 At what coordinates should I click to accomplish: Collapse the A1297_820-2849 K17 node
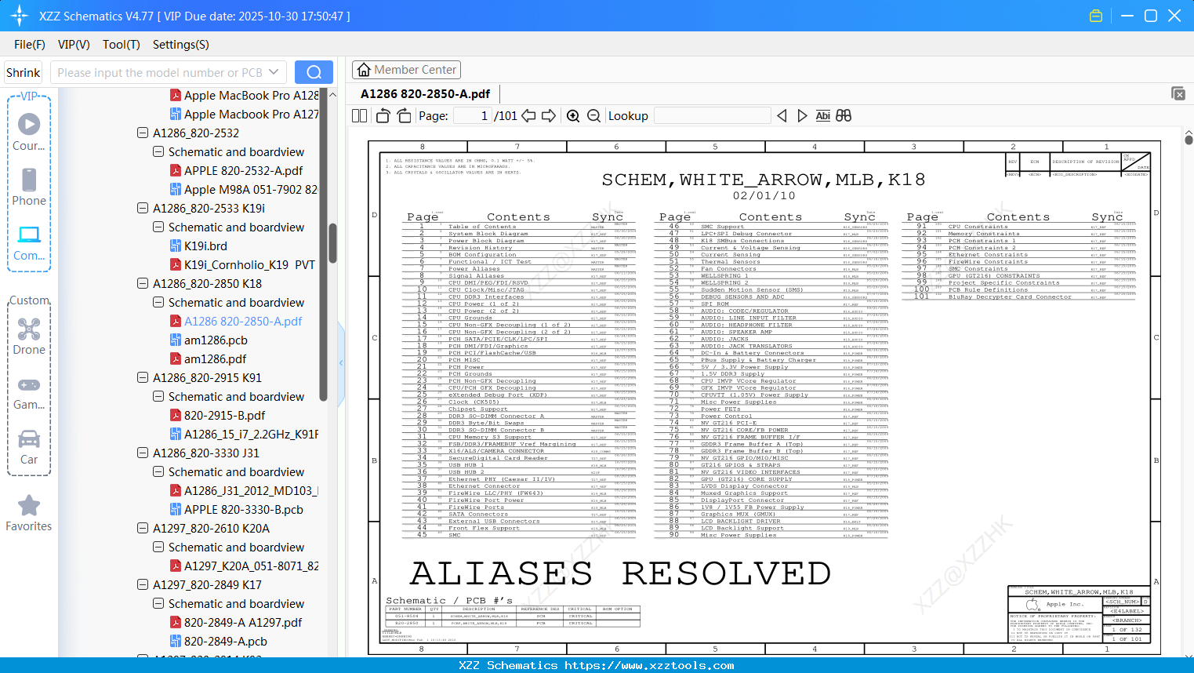143,584
